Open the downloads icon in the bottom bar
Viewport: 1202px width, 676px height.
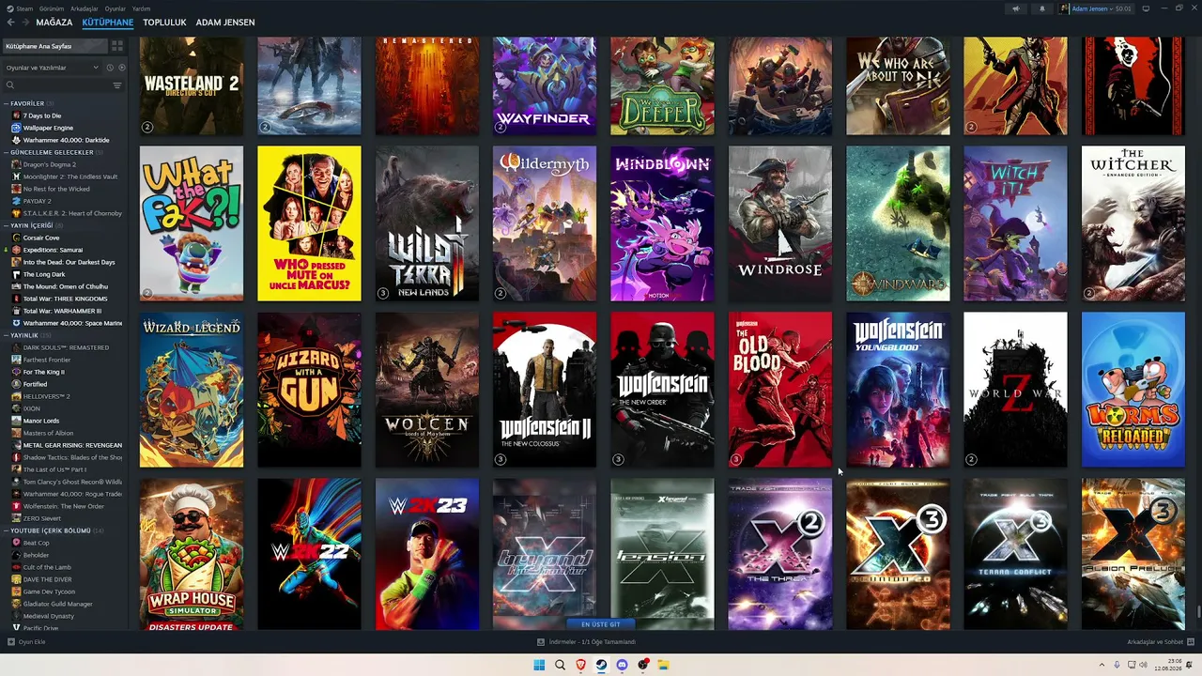[541, 642]
